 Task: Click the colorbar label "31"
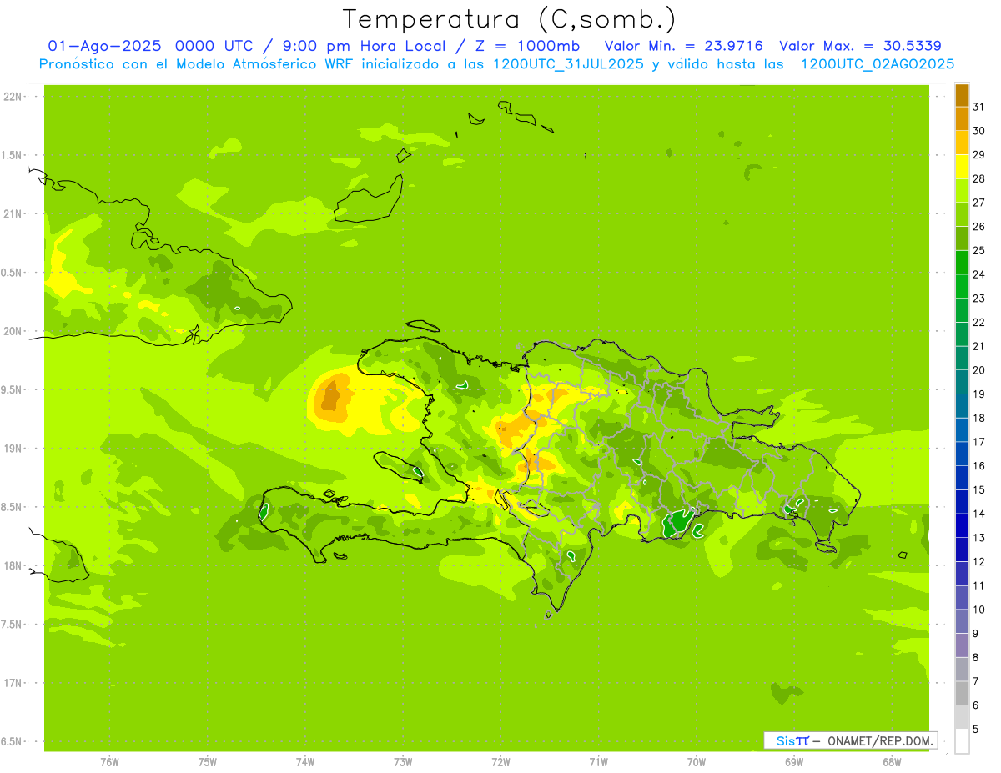(979, 107)
